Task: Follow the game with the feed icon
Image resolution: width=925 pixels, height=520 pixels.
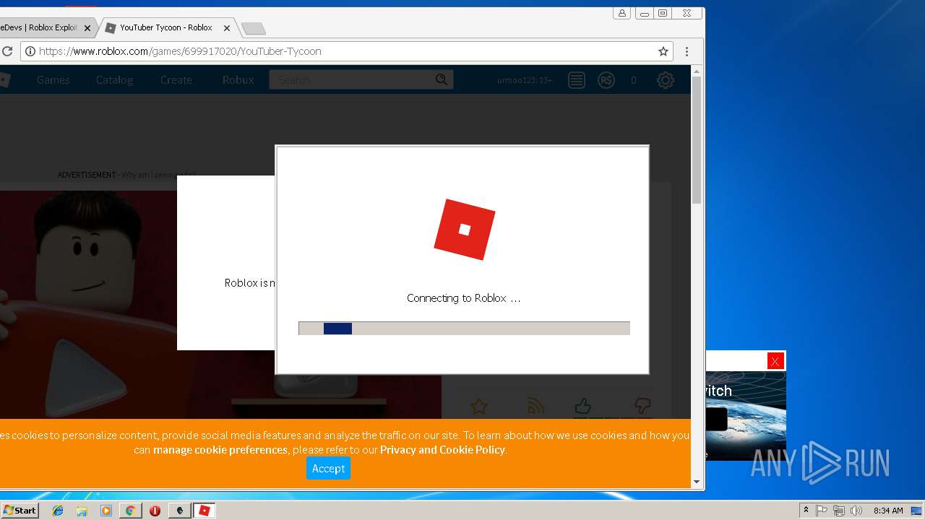Action: [x=535, y=407]
